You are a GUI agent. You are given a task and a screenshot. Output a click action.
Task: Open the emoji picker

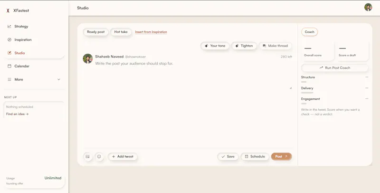pyautogui.click(x=99, y=156)
